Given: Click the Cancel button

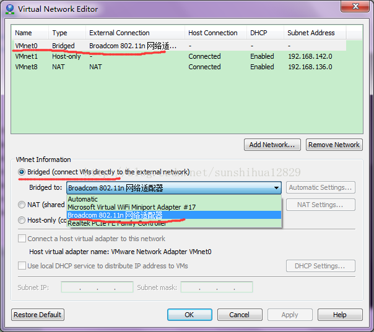Looking at the screenshot, I should point(240,315).
